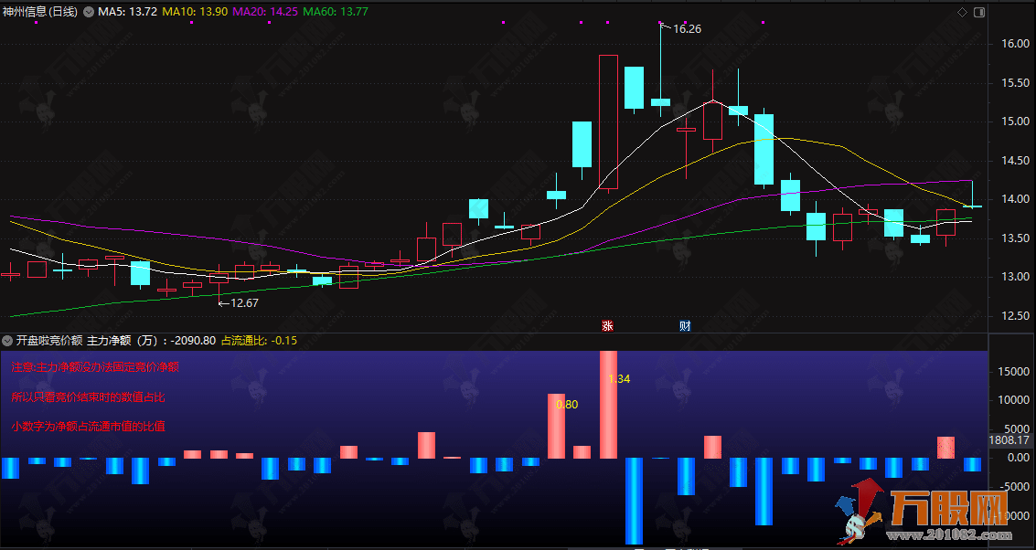1036x550 pixels.
Task: Select the red volume bar labeled 0.80
Action: (556, 426)
